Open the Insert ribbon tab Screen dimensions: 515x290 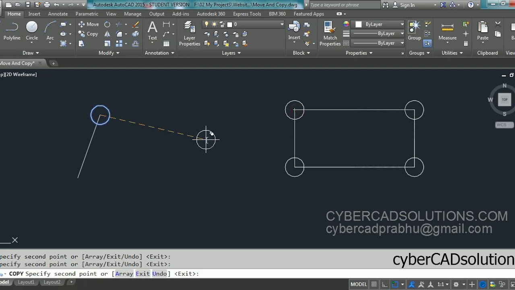point(34,14)
